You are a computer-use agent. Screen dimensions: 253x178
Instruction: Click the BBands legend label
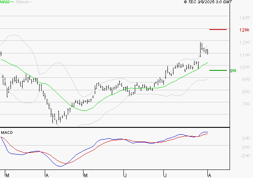click(x=23, y=2)
